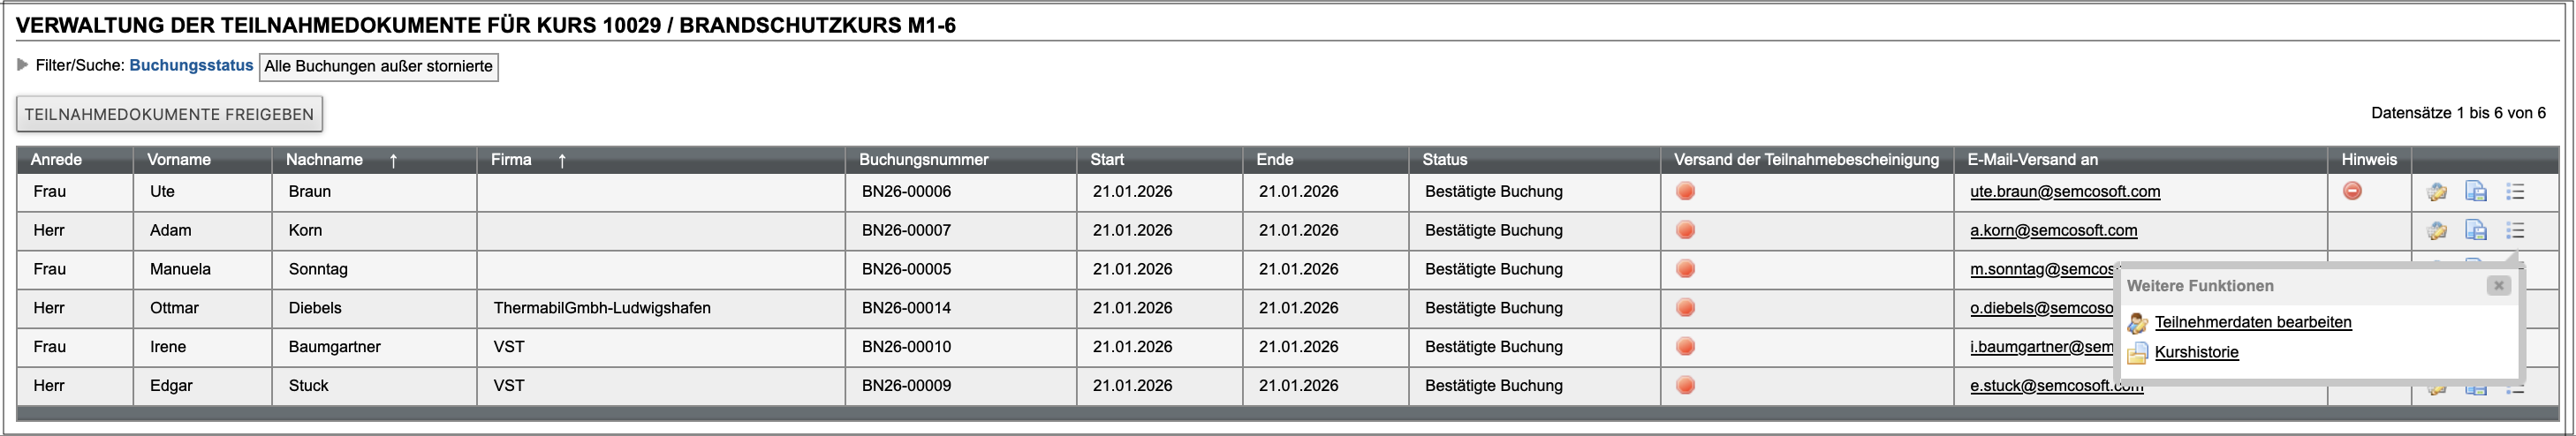Click the Buchungsstatus filter label
2576x436 pixels.
pyautogui.click(x=191, y=65)
